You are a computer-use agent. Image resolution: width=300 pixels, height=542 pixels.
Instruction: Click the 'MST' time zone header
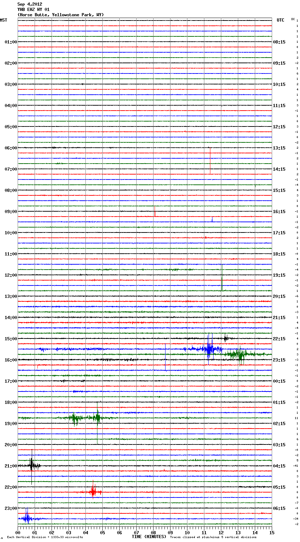coord(4,20)
